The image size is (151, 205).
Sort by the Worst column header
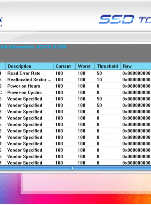pyautogui.click(x=85, y=66)
